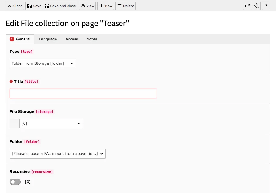Image resolution: width=276 pixels, height=195 pixels.
Task: Close the edit form with the Close button
Action: (14, 6)
